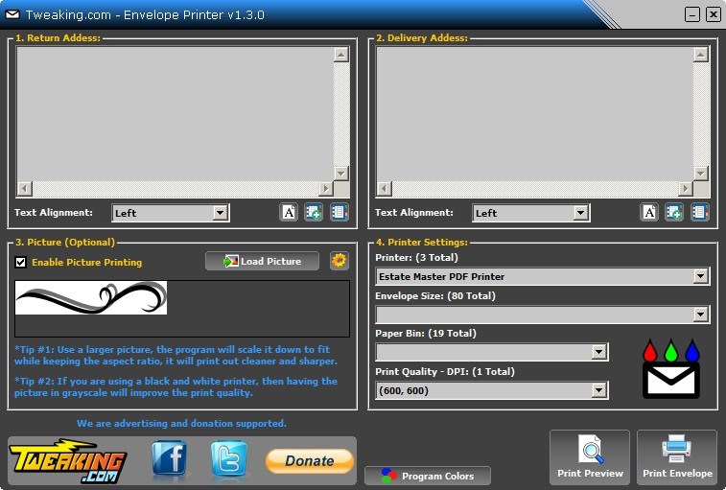Click 'We are advertising and donation supported' text
726x490 pixels.
coord(181,423)
